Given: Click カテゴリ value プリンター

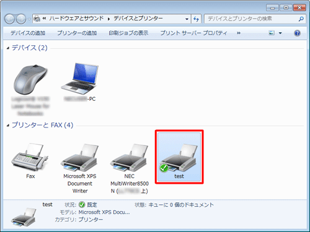Looking at the screenshot, I should (91, 220).
